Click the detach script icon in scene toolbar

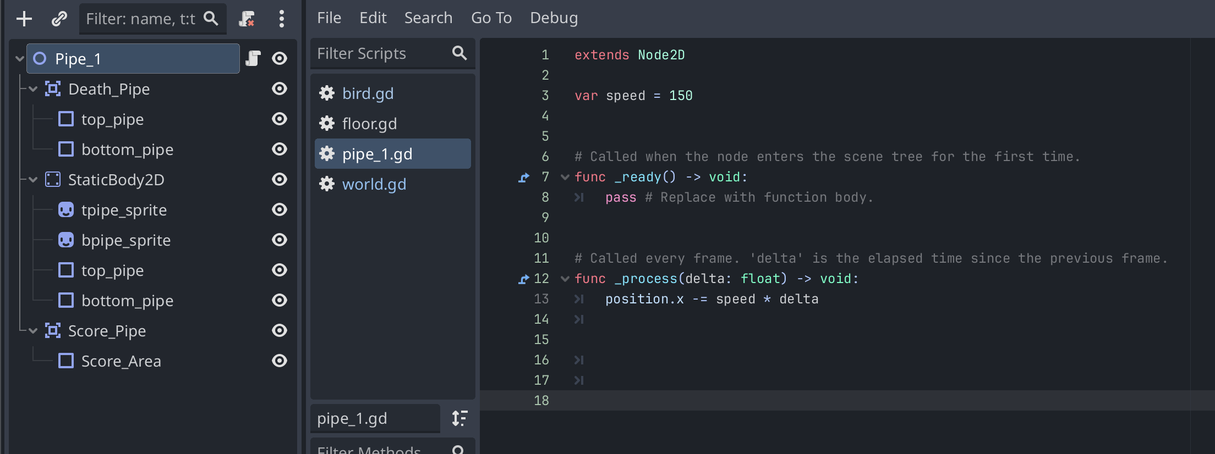pyautogui.click(x=247, y=19)
